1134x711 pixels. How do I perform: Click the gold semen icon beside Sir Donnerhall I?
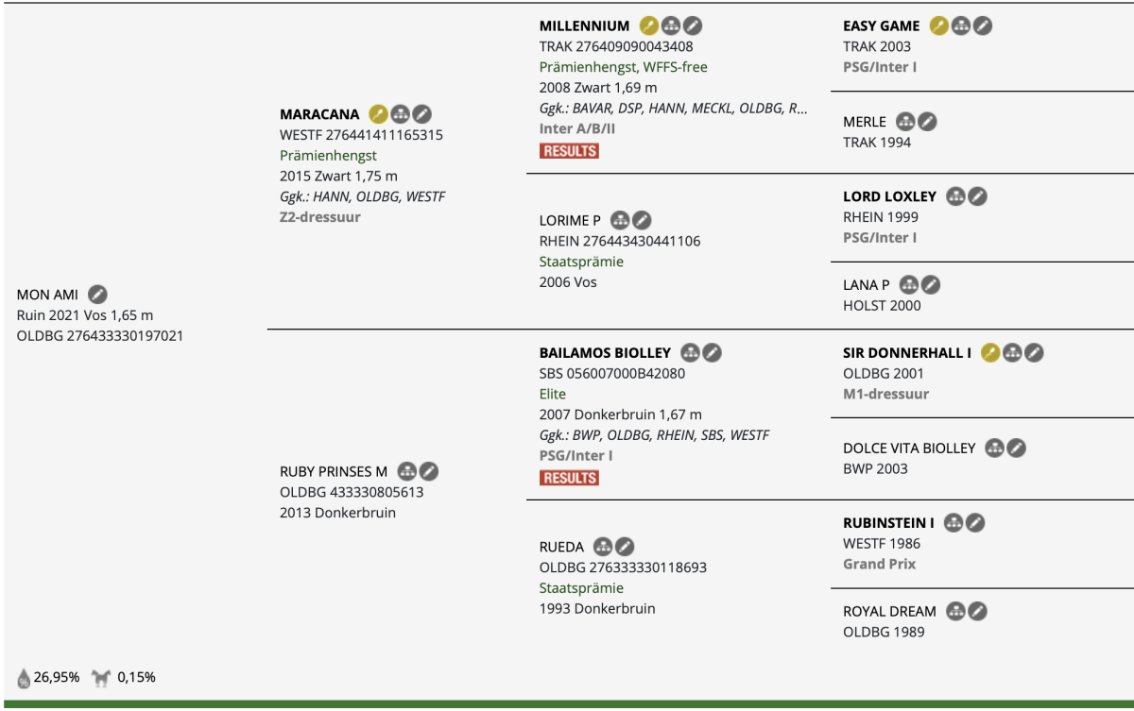990,352
